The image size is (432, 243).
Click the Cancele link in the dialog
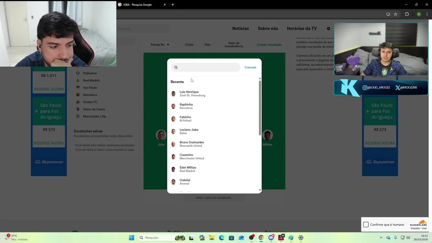250,67
